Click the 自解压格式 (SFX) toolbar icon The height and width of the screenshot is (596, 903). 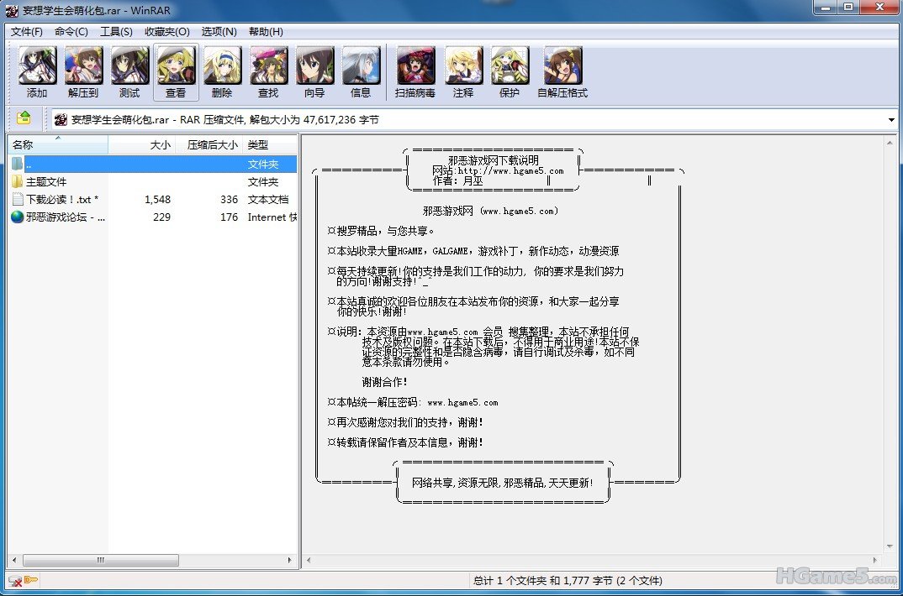click(x=562, y=72)
